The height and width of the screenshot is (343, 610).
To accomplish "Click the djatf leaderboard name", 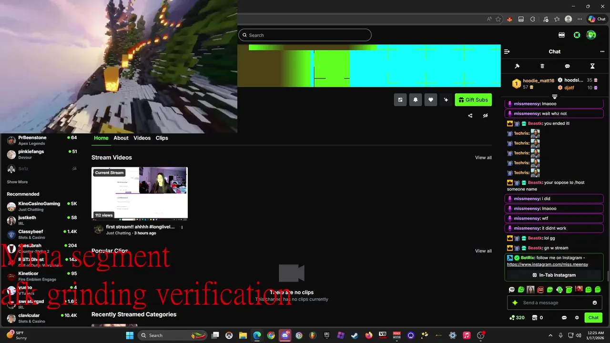I will (x=569, y=88).
